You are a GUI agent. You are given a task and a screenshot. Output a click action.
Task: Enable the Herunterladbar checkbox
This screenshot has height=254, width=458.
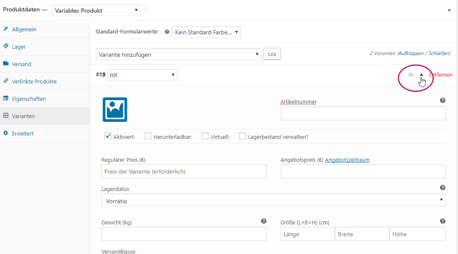(148, 136)
